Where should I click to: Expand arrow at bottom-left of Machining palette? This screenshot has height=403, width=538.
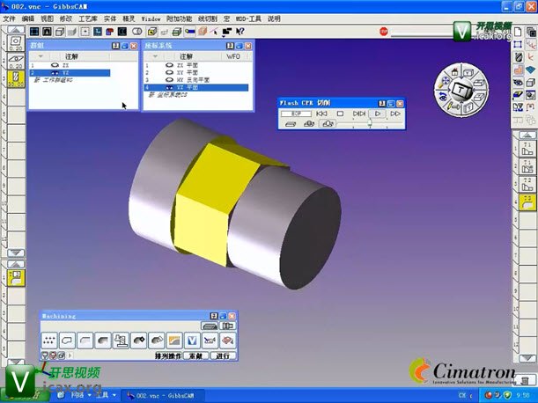point(70,355)
